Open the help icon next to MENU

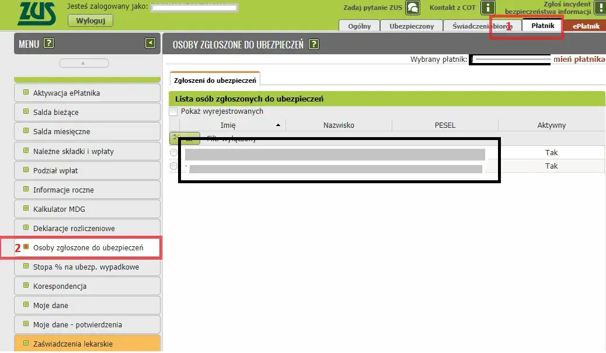[x=48, y=43]
